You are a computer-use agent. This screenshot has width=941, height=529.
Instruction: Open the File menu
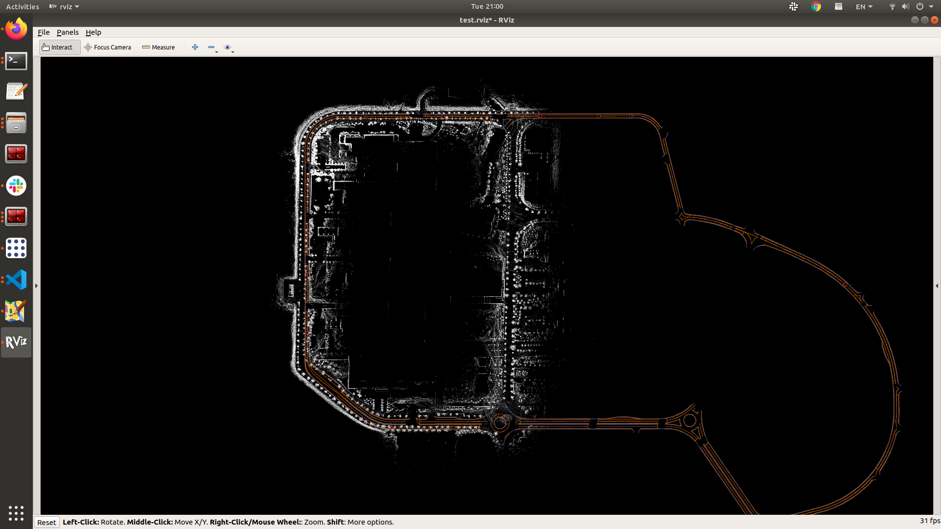click(44, 32)
